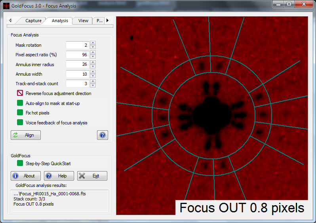
Task: Select the Analysis tab
Action: pyautogui.click(x=60, y=21)
